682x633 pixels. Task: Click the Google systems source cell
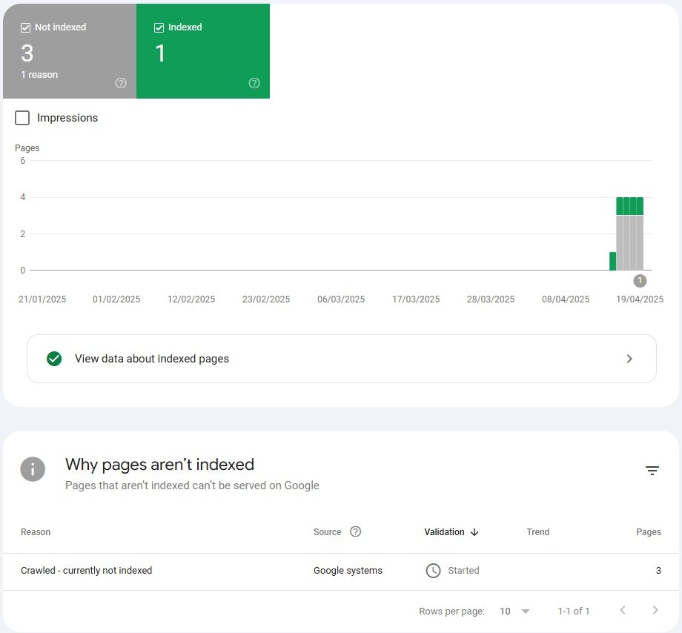348,571
